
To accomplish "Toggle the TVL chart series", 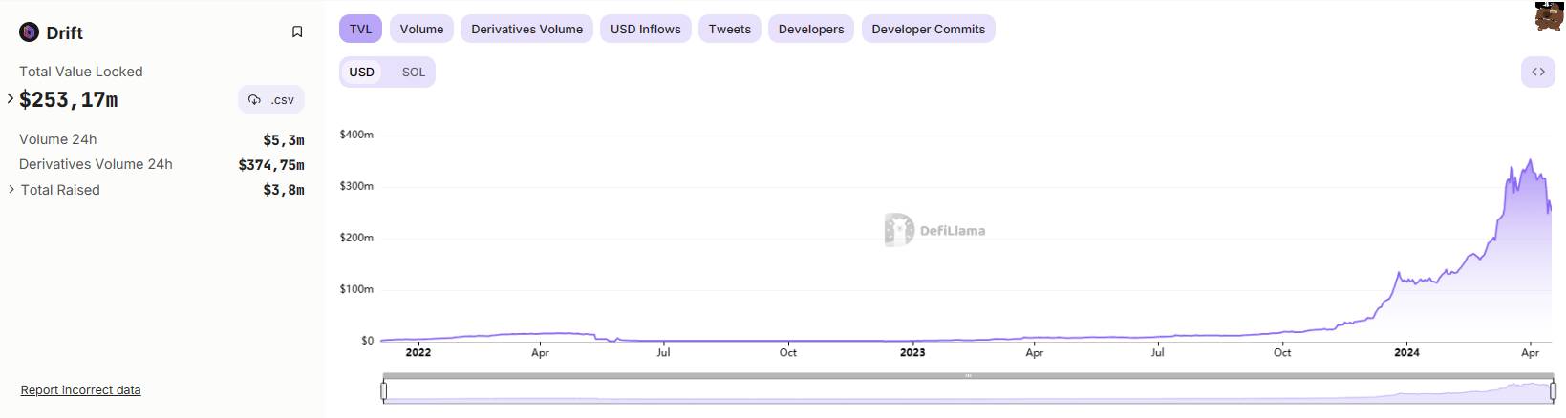I will click(360, 29).
